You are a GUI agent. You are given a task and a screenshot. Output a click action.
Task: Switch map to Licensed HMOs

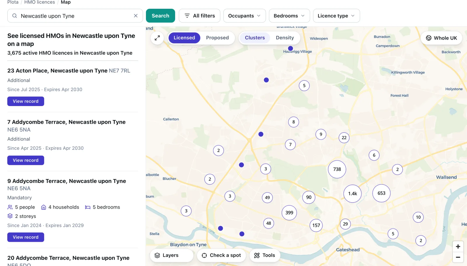(184, 38)
